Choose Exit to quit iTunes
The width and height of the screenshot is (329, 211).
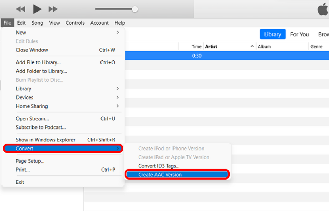tap(63, 182)
